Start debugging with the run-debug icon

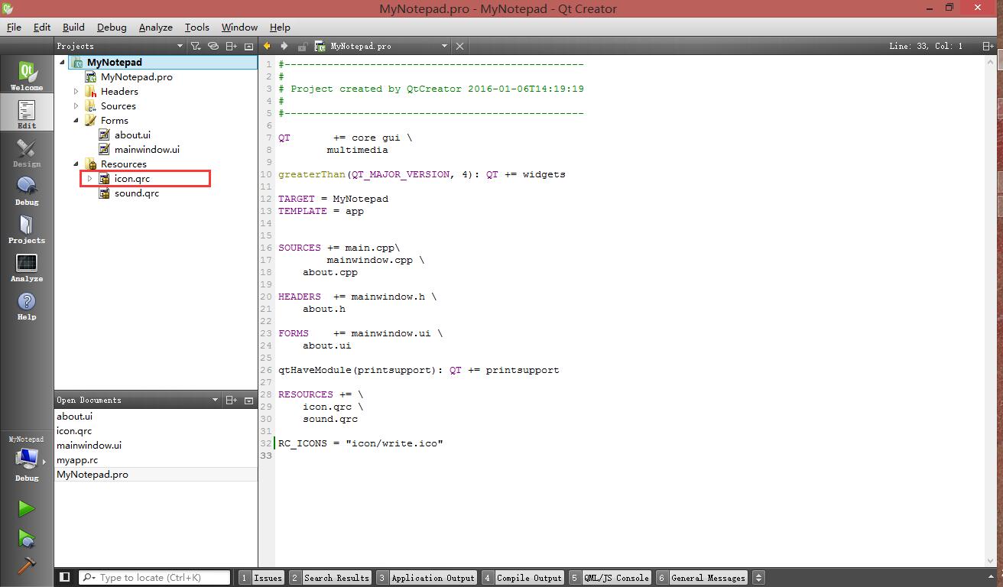27,538
